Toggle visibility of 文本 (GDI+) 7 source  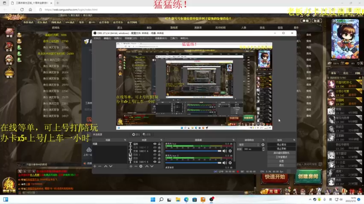click(x=155, y=147)
